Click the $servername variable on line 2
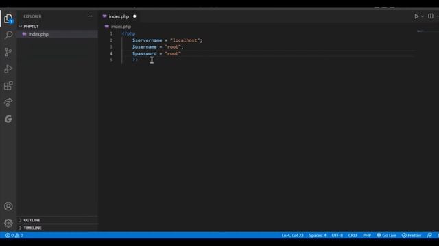 pos(147,40)
